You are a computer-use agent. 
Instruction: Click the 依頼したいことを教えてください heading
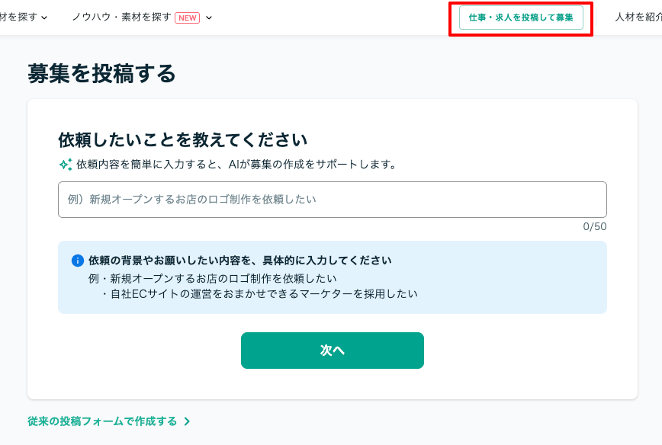tap(182, 139)
